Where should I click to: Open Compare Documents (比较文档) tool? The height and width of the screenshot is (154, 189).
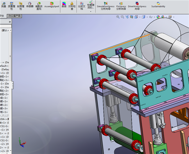click(82, 6)
